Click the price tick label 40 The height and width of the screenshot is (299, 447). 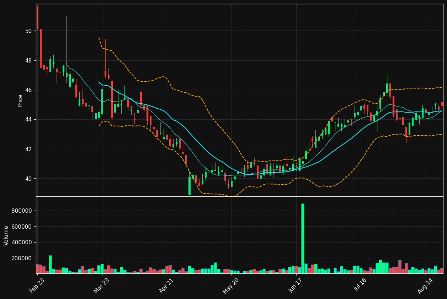(x=28, y=179)
